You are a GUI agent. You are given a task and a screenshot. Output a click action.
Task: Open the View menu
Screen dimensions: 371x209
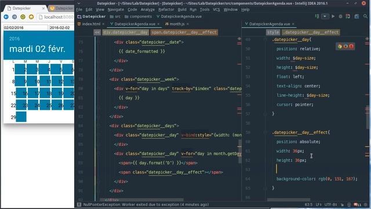click(100, 10)
